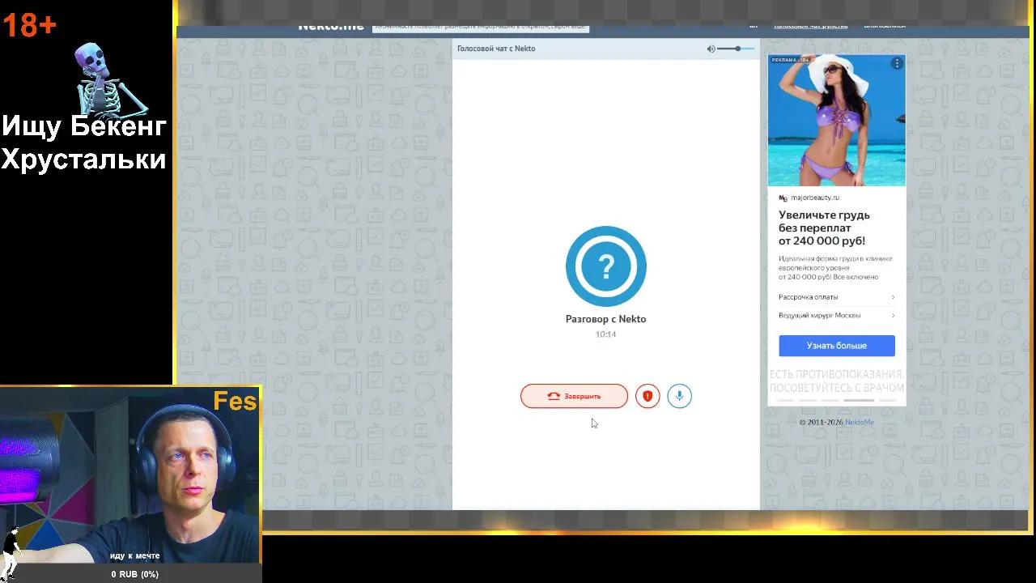Open the ad's three-dot options menu
Screen dimensions: 1036x583
click(897, 63)
